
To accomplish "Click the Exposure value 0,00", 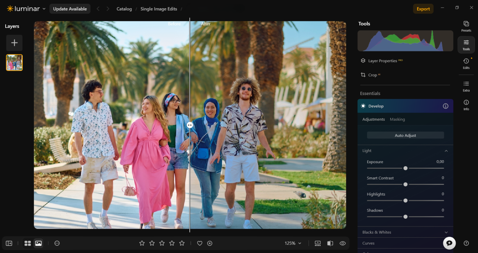I will point(440,162).
